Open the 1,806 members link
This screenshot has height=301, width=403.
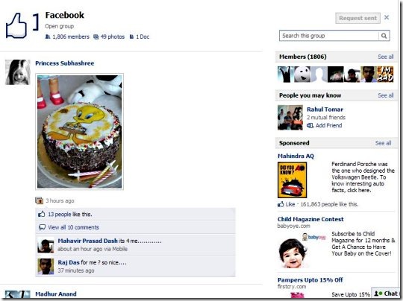point(71,37)
